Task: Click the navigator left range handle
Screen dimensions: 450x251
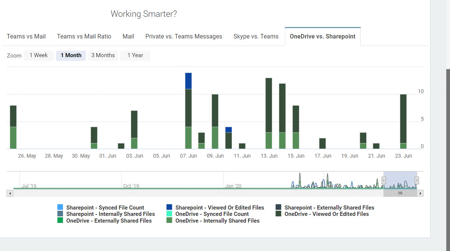Action: pos(383,181)
